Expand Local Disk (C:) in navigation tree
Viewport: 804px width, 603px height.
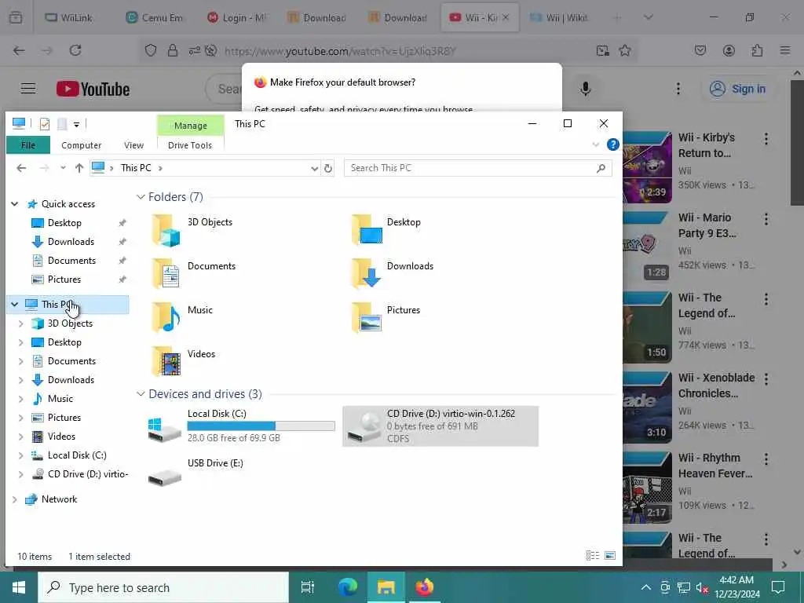tap(21, 455)
